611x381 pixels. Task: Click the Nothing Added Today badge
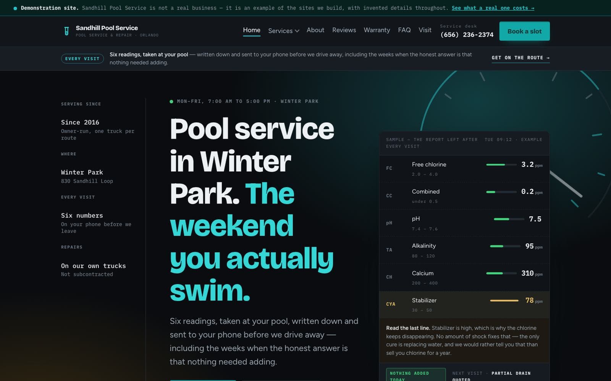point(416,375)
